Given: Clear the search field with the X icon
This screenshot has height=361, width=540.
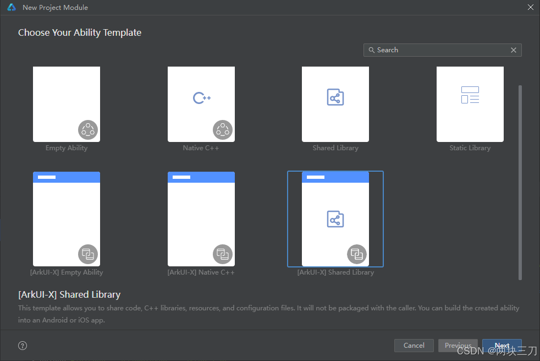Looking at the screenshot, I should point(514,50).
